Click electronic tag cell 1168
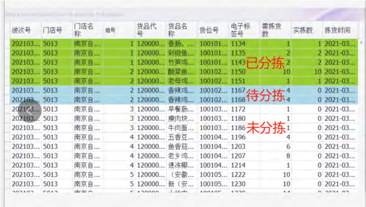The image size is (366, 207). click(238, 100)
